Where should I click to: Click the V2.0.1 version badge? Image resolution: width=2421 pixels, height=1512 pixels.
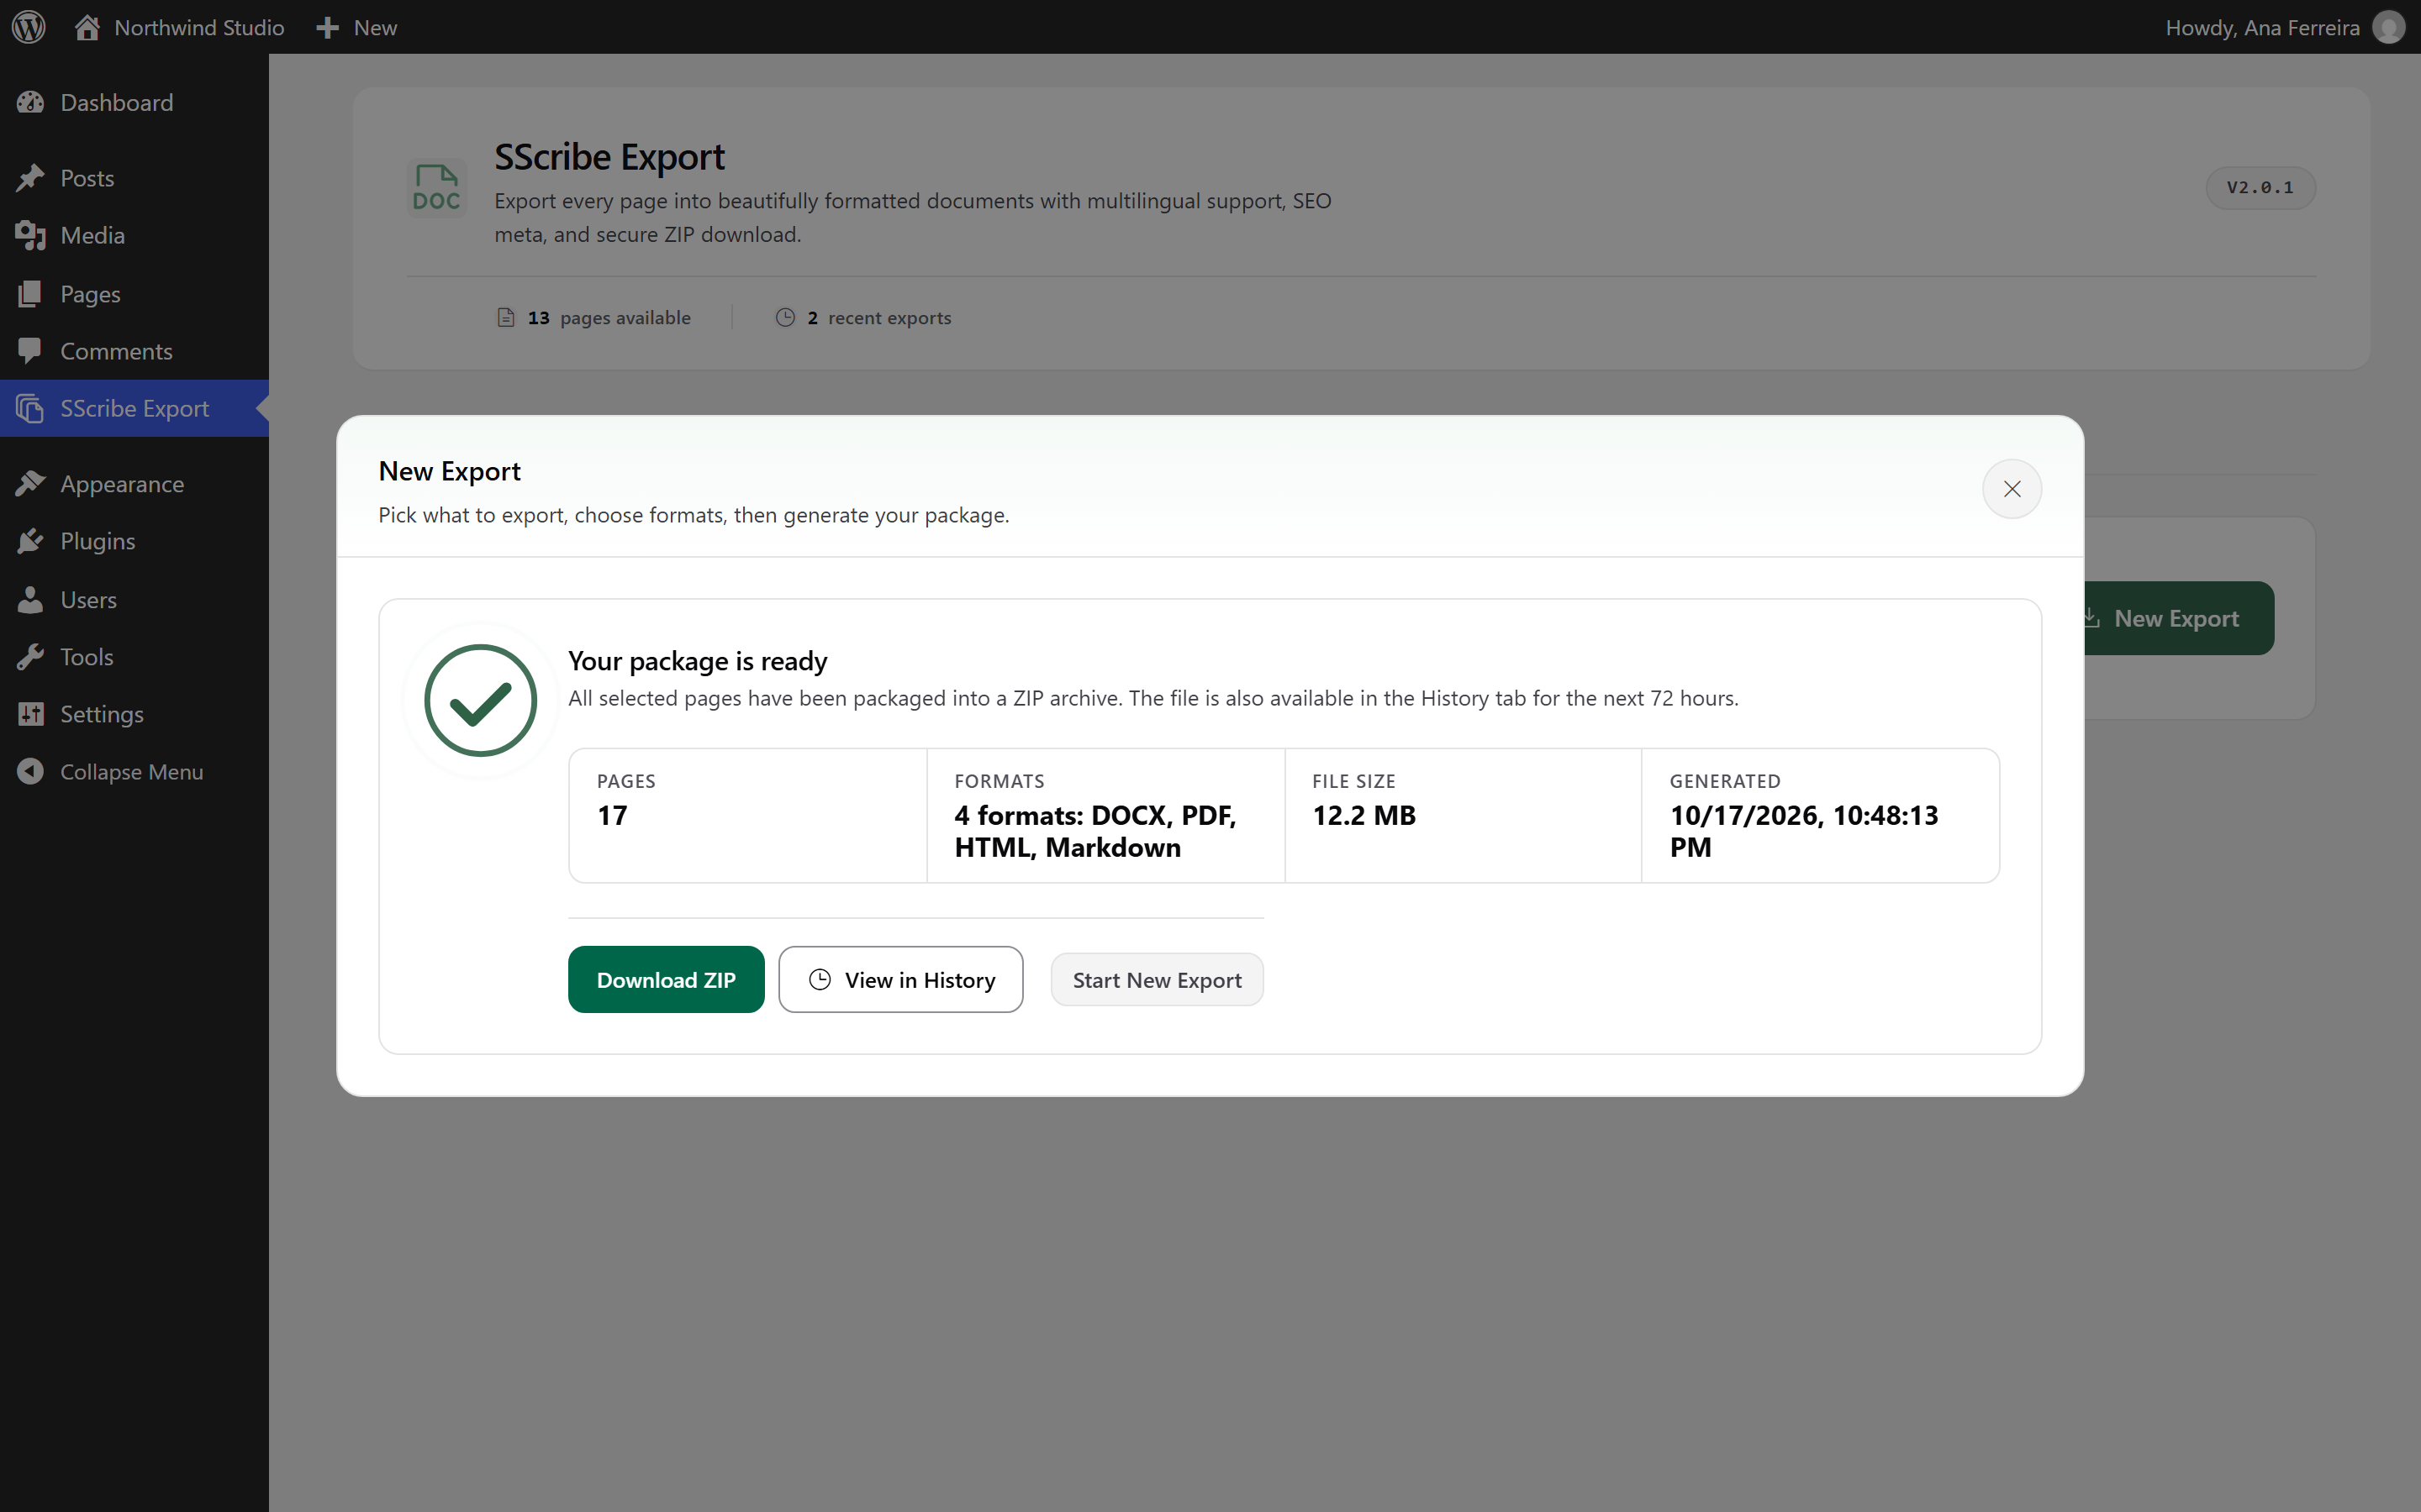pos(2260,187)
